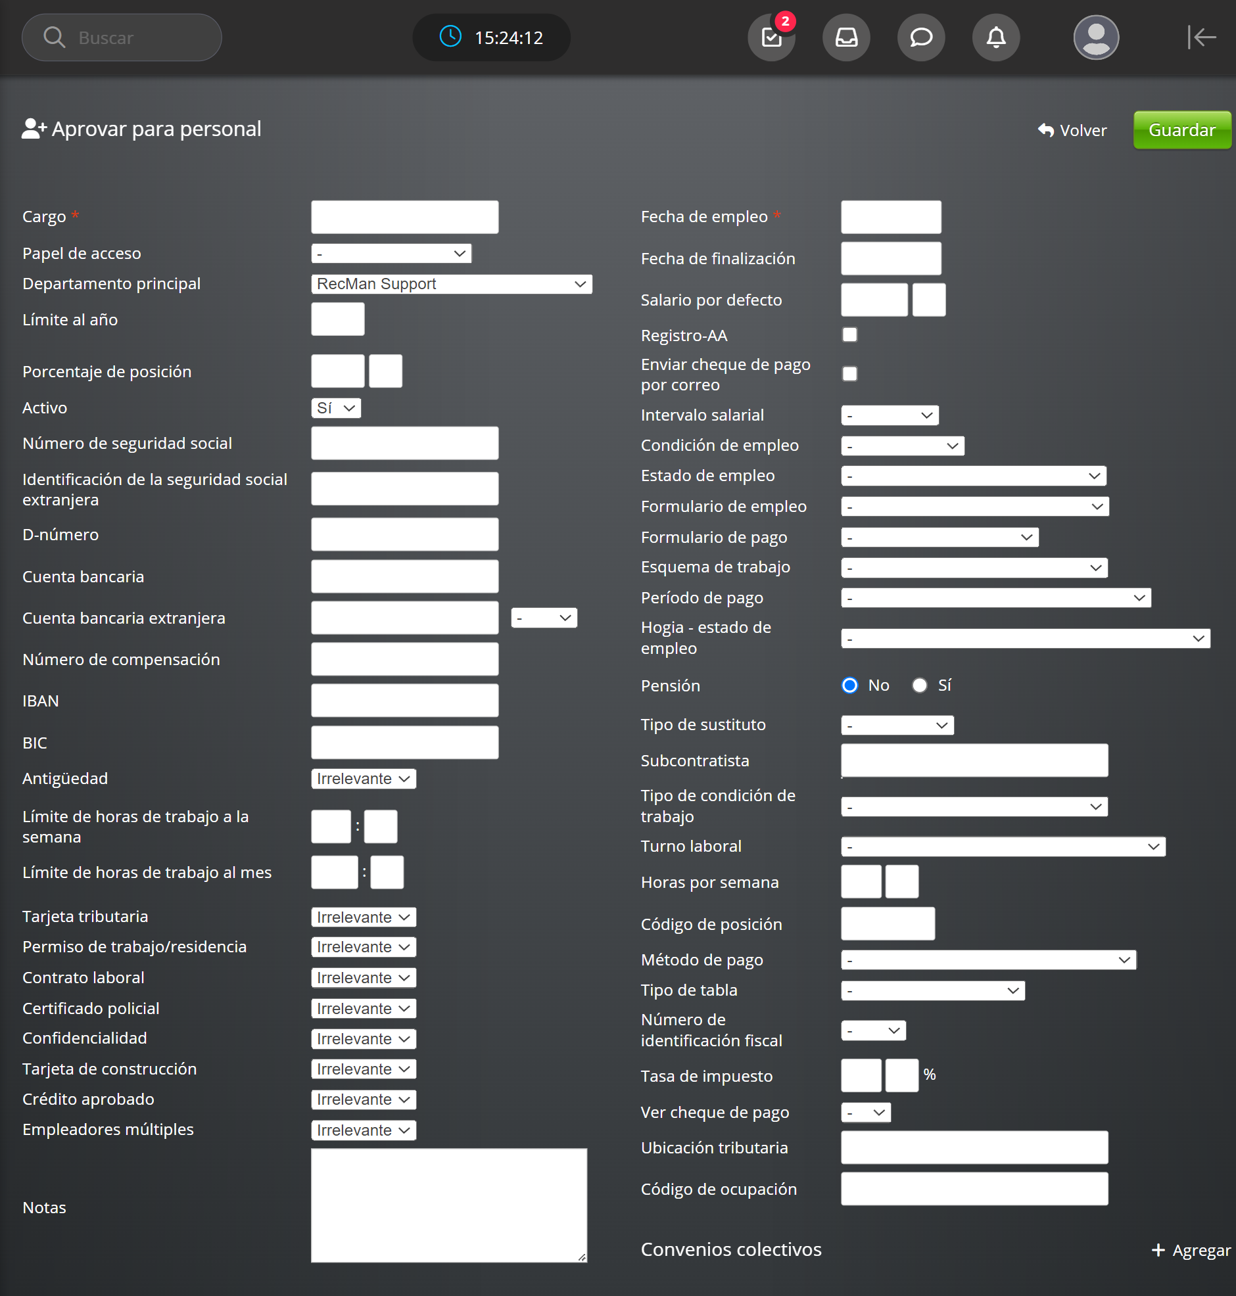Open the user profile avatar
This screenshot has width=1236, height=1296.
[1096, 37]
